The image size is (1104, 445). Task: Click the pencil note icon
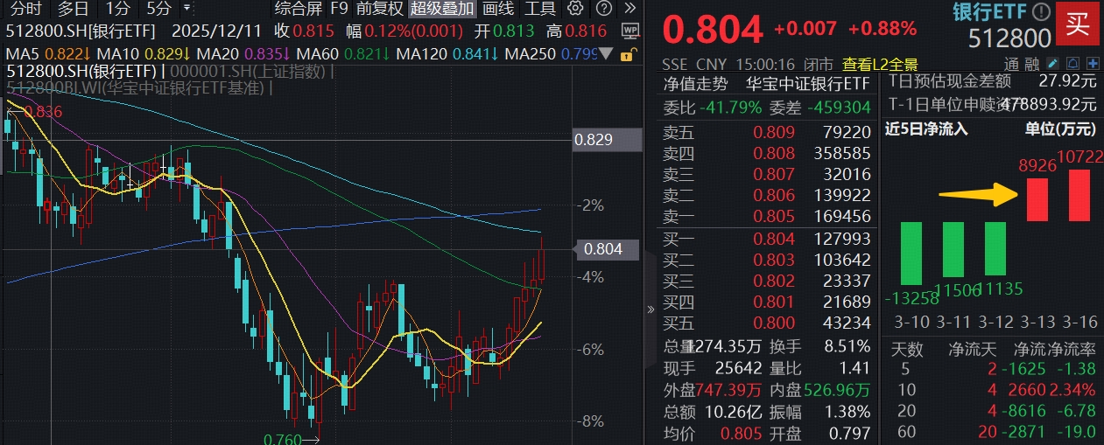[x=1053, y=64]
